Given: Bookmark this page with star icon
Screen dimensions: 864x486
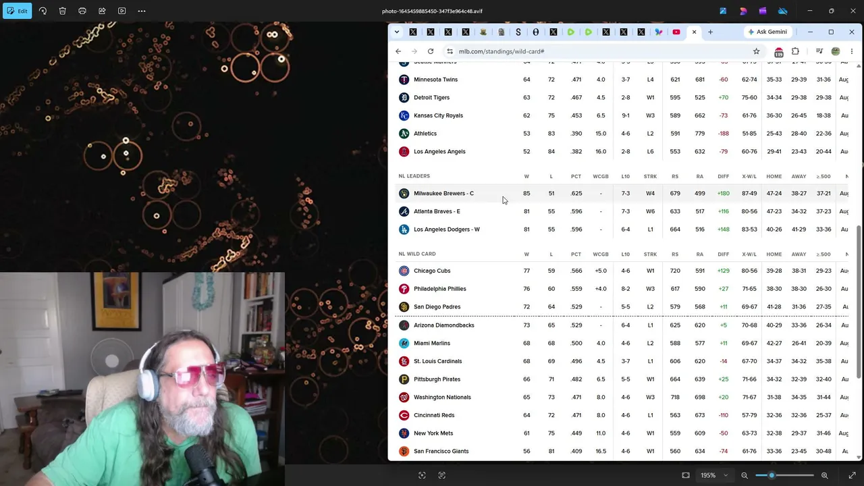Looking at the screenshot, I should [x=756, y=51].
